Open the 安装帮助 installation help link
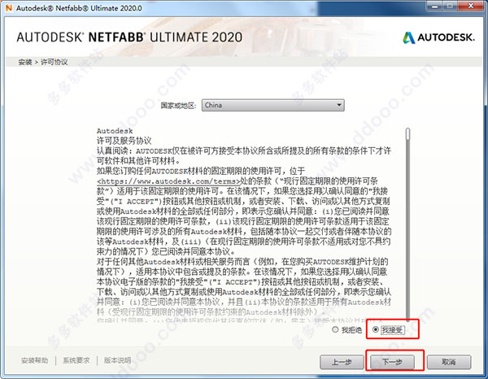Image resolution: width=488 pixels, height=379 pixels. [34, 360]
